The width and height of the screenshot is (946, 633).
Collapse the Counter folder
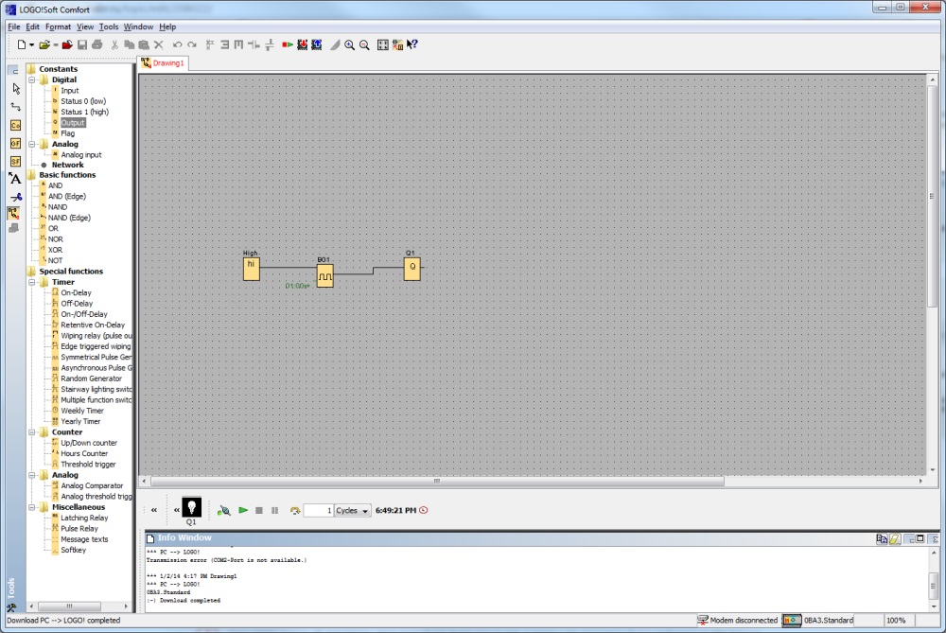[x=32, y=432]
